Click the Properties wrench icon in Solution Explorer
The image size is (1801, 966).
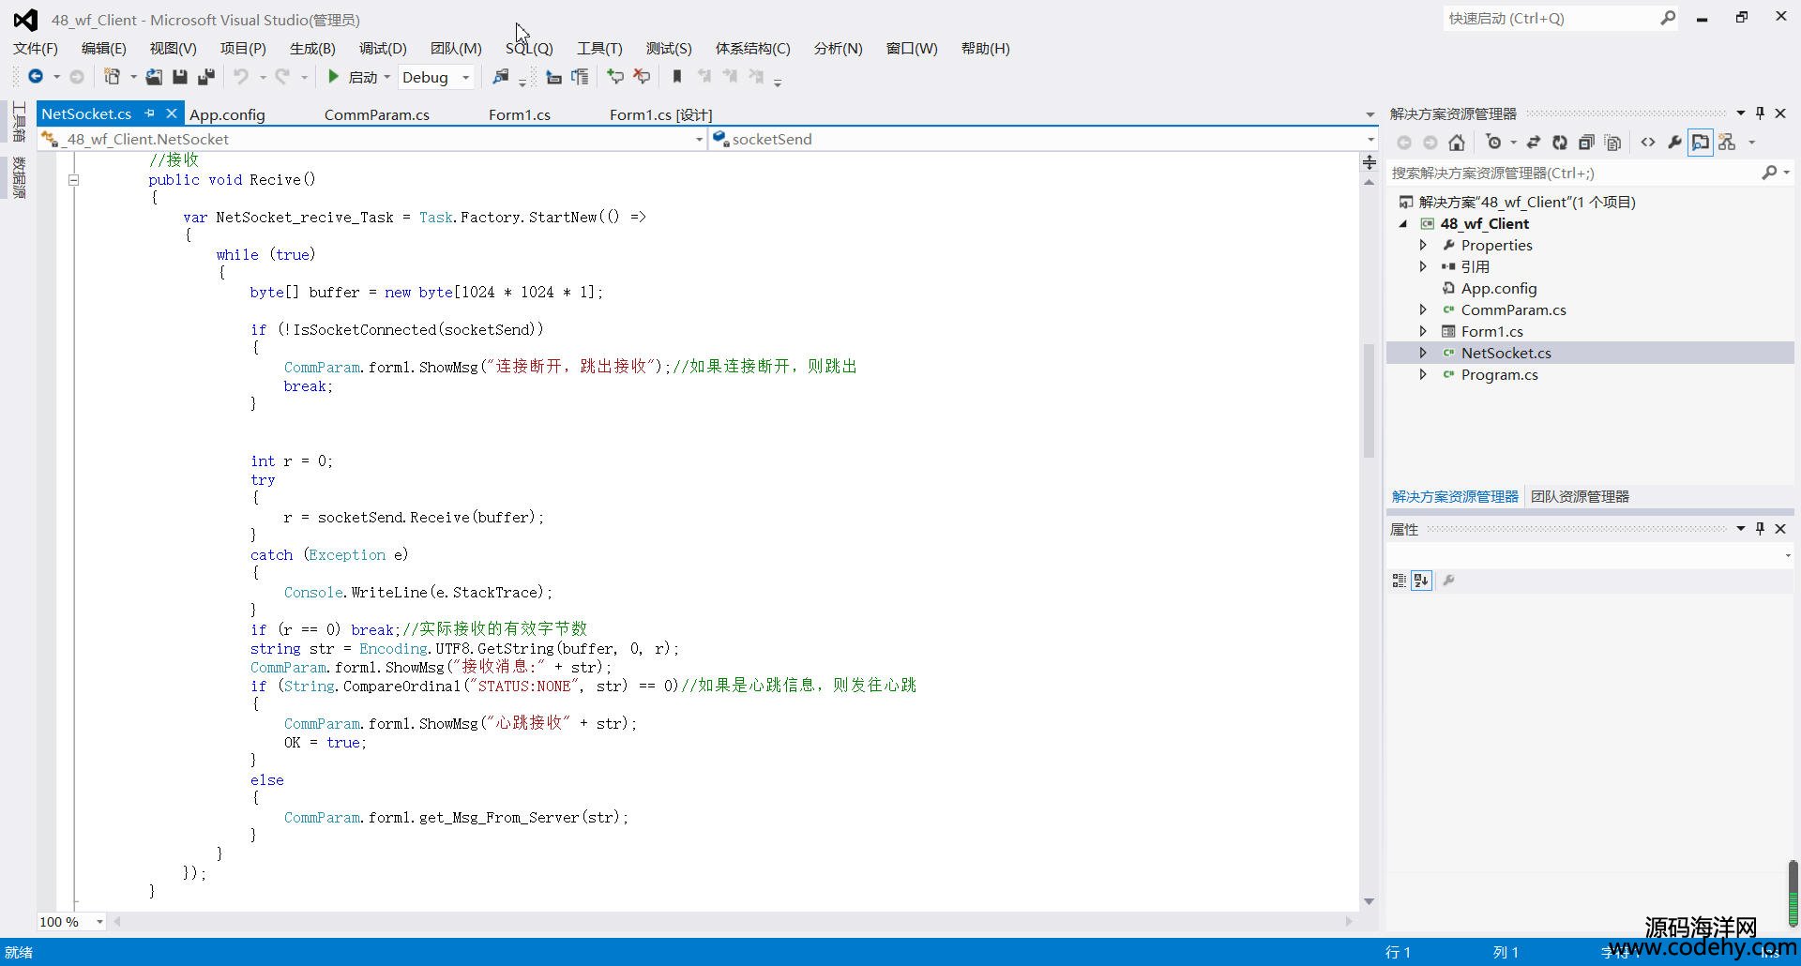(x=1674, y=143)
